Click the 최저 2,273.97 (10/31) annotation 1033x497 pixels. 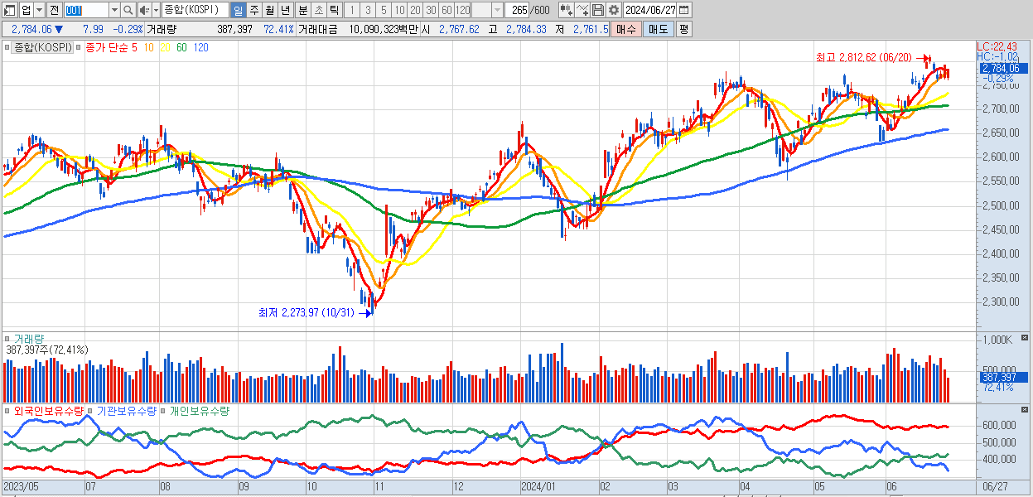[x=307, y=312]
